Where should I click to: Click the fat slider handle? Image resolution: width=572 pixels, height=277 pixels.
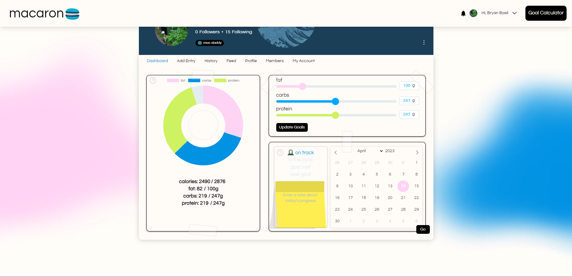click(302, 86)
